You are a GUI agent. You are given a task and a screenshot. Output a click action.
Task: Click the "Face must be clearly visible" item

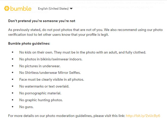[x=52, y=80]
